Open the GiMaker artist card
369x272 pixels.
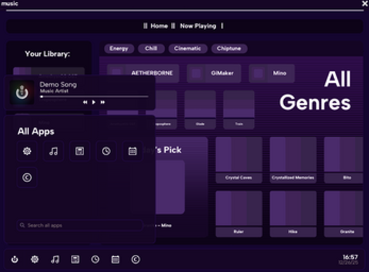point(214,73)
